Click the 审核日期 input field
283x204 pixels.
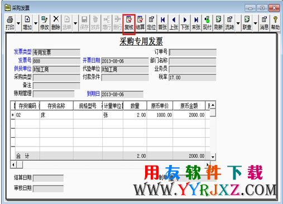pos(48,188)
